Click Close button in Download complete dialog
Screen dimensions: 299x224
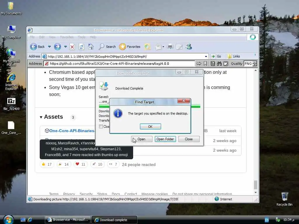[x=189, y=139]
